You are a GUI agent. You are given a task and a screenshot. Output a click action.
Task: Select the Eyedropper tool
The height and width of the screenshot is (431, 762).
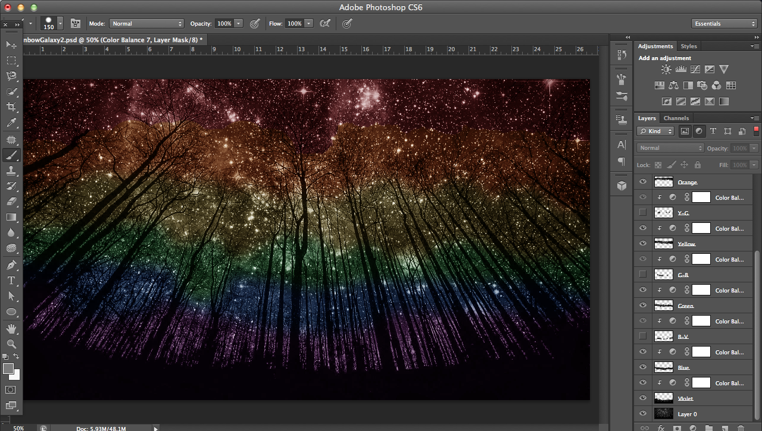pos(11,123)
